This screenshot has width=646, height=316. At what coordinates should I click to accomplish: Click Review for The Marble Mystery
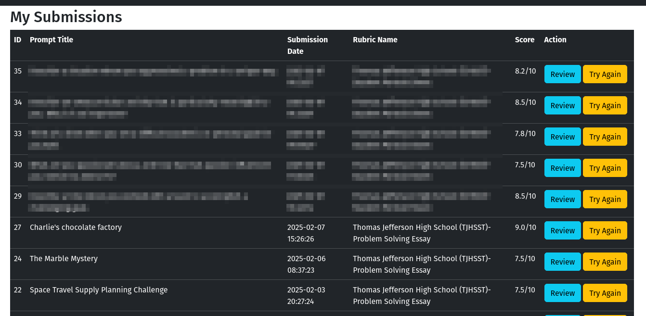562,261
